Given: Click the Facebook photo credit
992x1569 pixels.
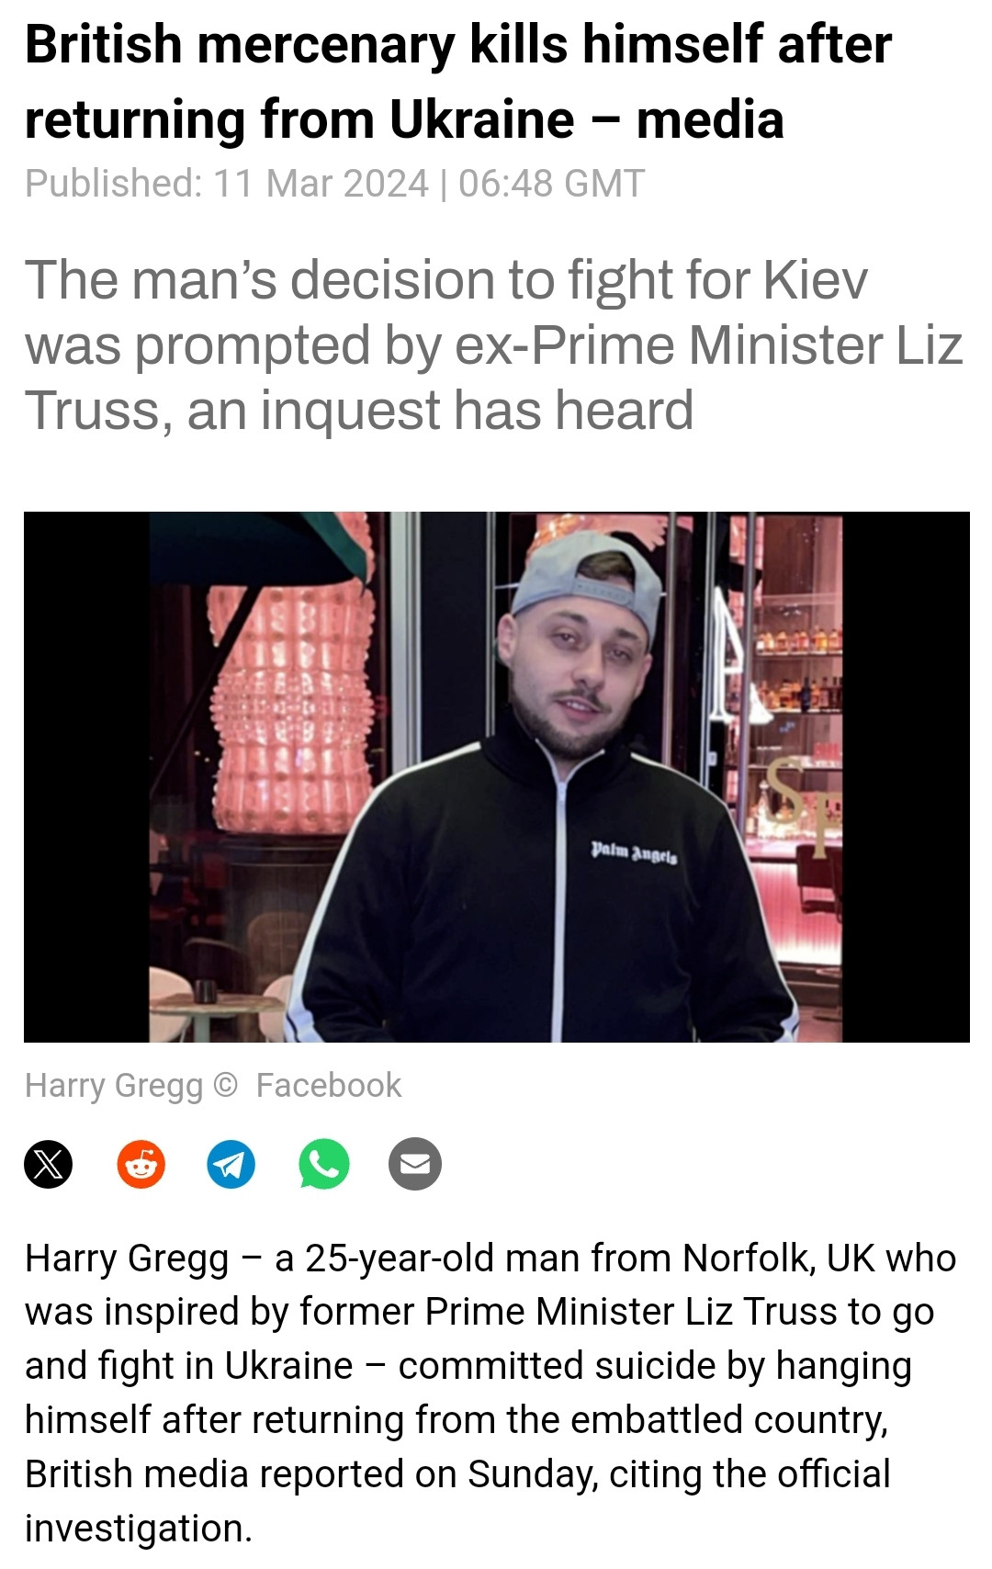Looking at the screenshot, I should click(329, 1085).
